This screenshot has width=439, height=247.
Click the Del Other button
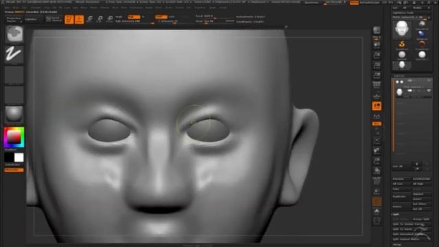click(422, 204)
